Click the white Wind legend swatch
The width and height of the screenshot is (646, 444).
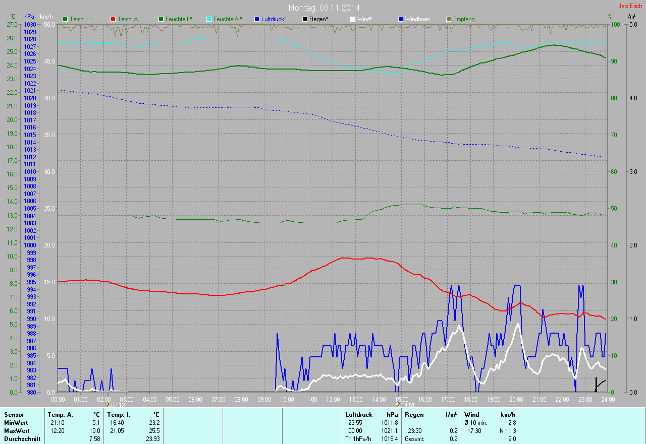tap(352, 19)
